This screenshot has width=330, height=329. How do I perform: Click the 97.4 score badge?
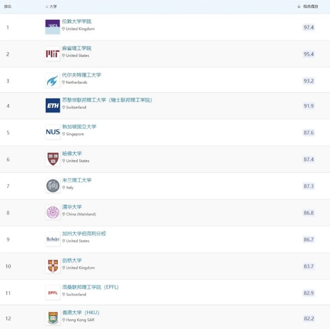click(x=309, y=27)
